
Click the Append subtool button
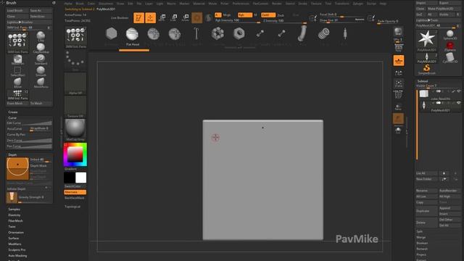pyautogui.click(x=449, y=208)
